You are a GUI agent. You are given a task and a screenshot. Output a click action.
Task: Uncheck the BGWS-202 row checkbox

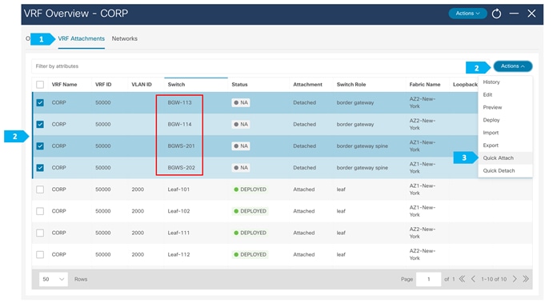tap(40, 167)
